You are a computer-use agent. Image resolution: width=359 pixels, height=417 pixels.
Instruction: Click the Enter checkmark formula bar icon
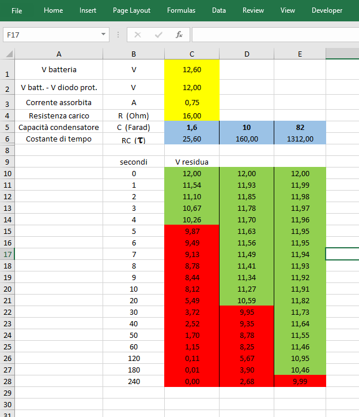158,35
